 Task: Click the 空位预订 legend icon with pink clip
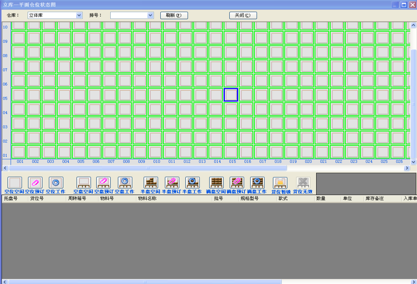tap(35, 183)
